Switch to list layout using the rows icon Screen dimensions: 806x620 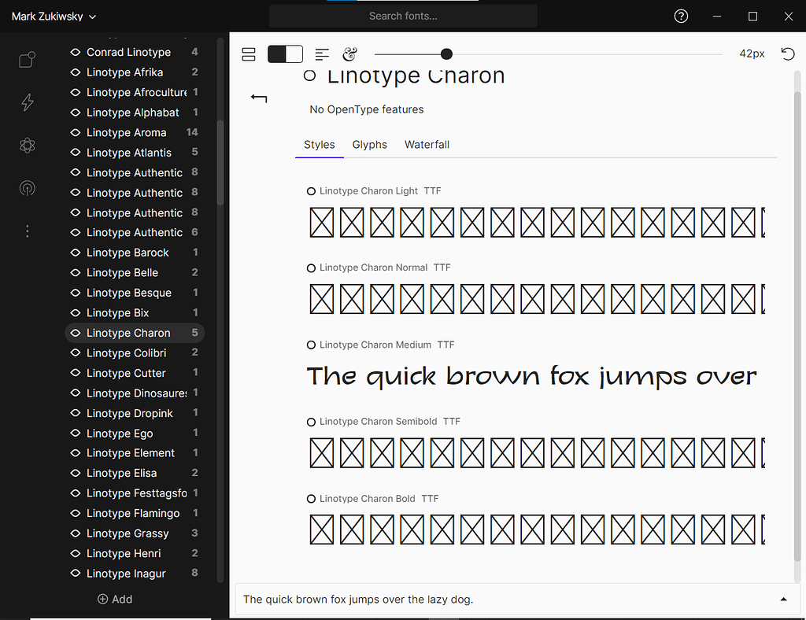pos(248,54)
